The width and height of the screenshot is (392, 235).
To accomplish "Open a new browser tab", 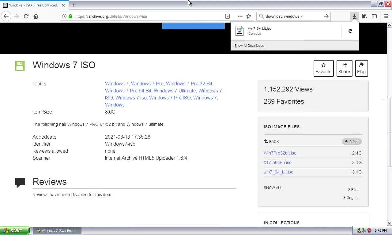I will 74,5.
